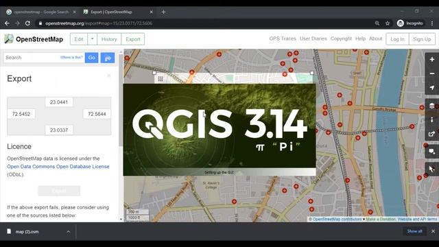Click the Go search button

[91, 58]
